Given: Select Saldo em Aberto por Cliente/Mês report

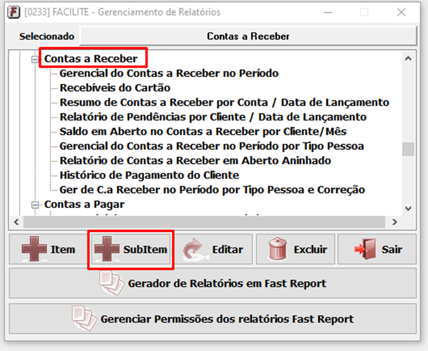Looking at the screenshot, I should click(x=203, y=131).
